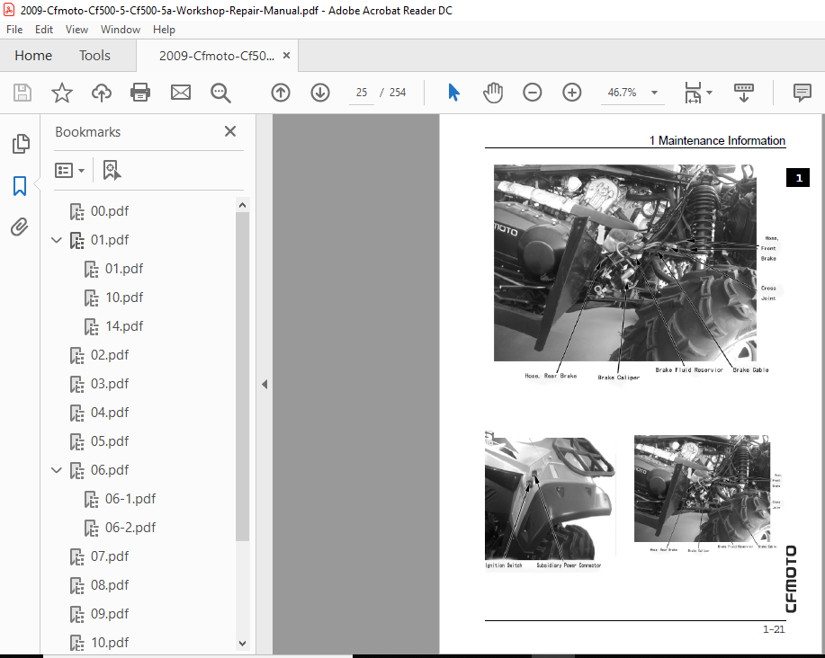Open the Window menu
825x658 pixels.
[121, 30]
